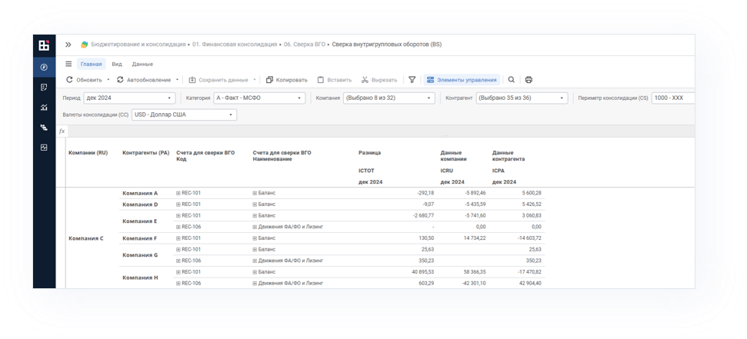
Task: Toggle the Элементы управления button
Action: [x=462, y=80]
